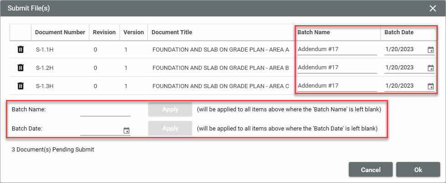
Task: Click the Document Title column header
Action: (171, 32)
